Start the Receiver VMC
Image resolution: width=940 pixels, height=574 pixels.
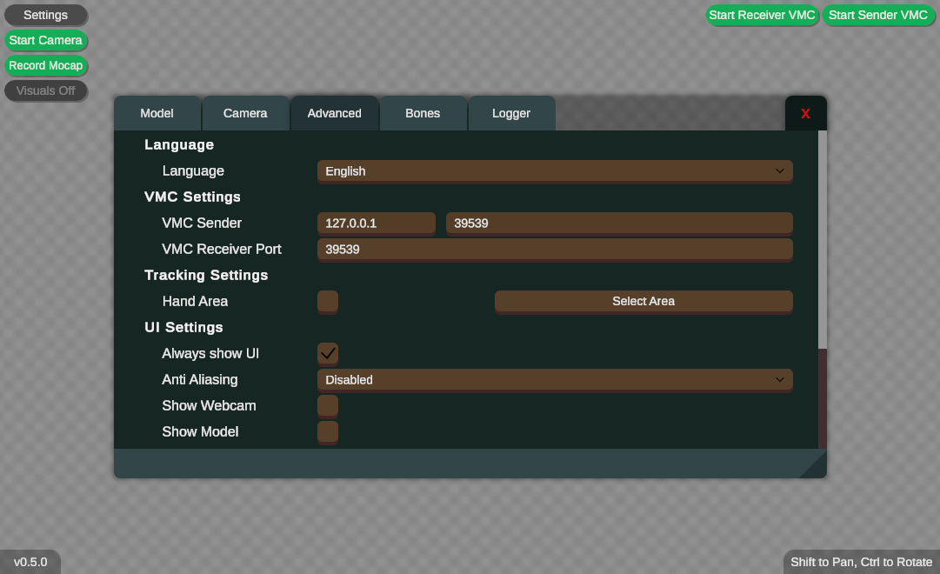(x=762, y=15)
